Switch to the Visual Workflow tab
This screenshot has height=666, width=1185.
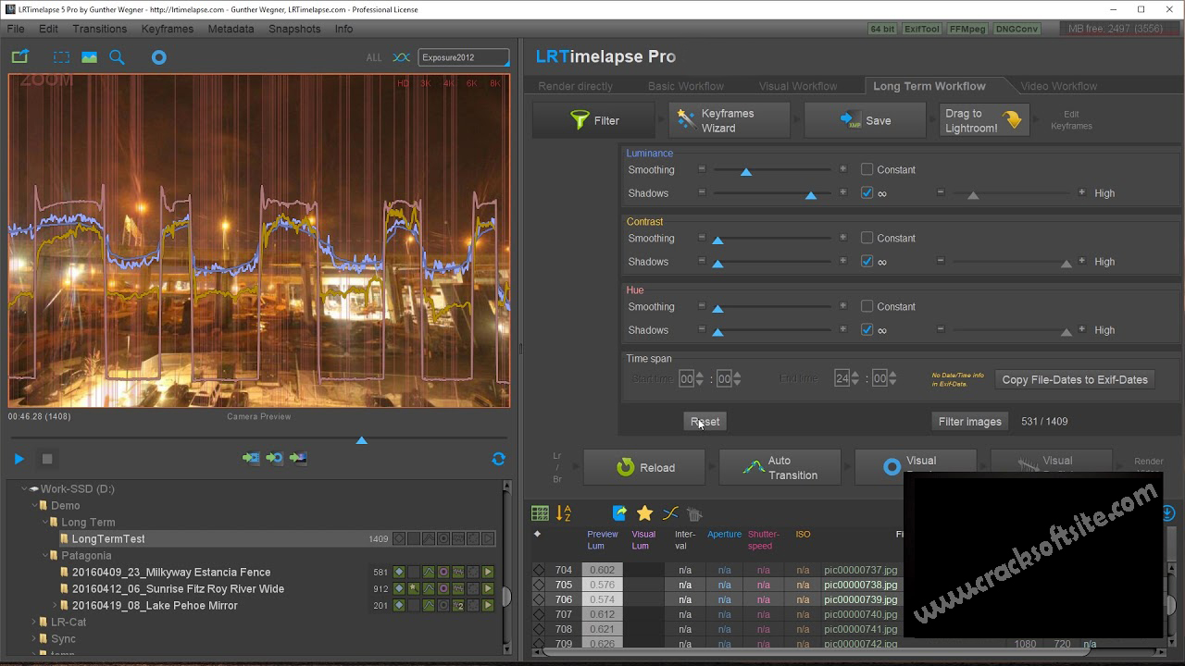[x=798, y=86]
